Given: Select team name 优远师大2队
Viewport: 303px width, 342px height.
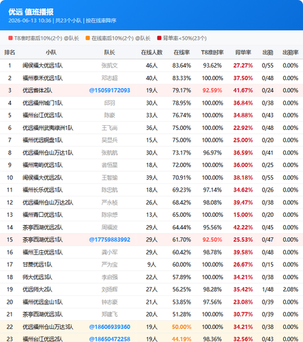Looking at the screenshot, I should (38, 289).
